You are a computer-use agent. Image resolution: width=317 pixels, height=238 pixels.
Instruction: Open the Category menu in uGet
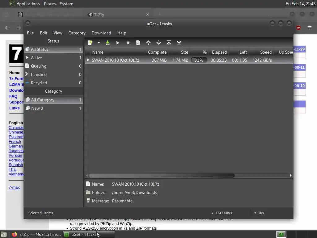click(77, 33)
